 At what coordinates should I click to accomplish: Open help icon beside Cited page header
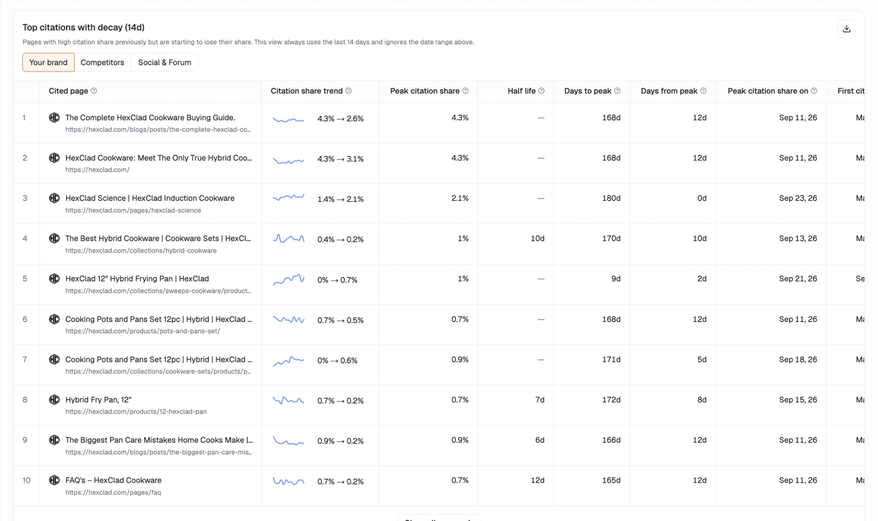click(x=94, y=91)
